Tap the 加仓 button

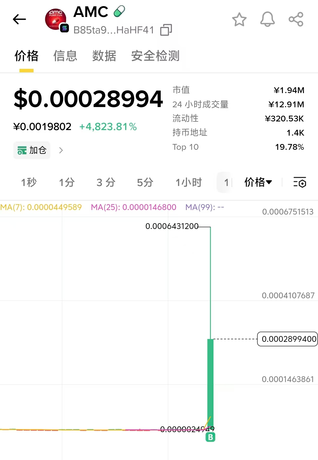(32, 150)
